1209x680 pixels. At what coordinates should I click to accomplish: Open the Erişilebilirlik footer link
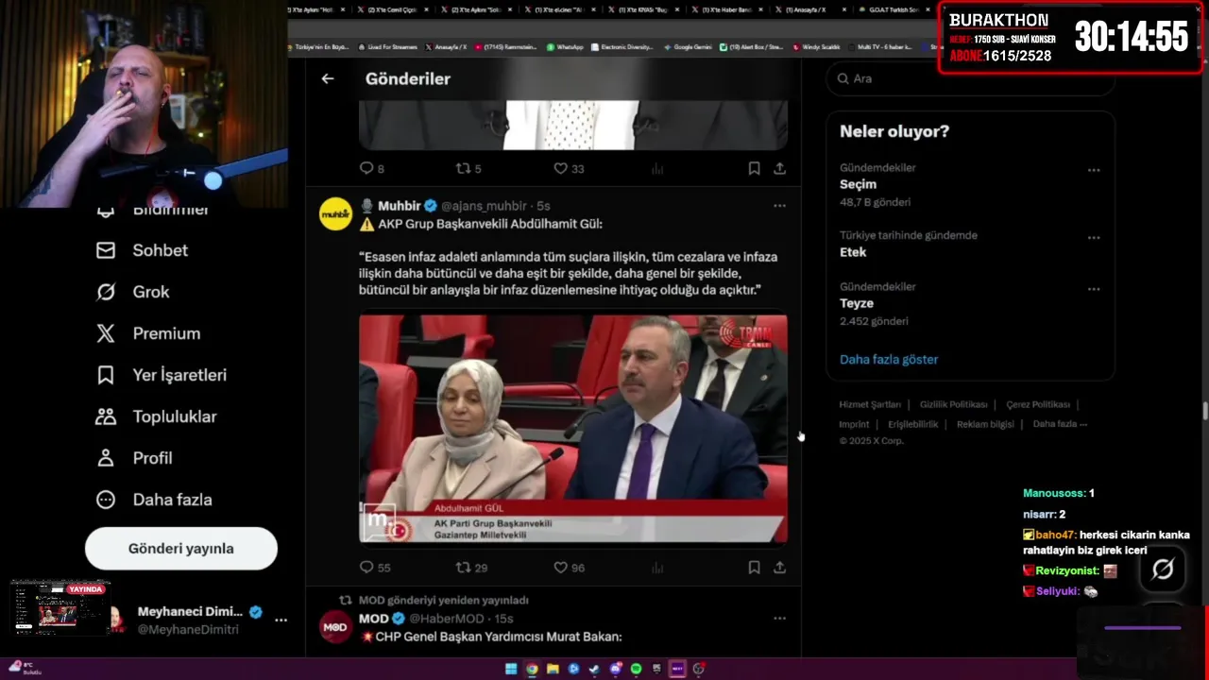pos(913,424)
